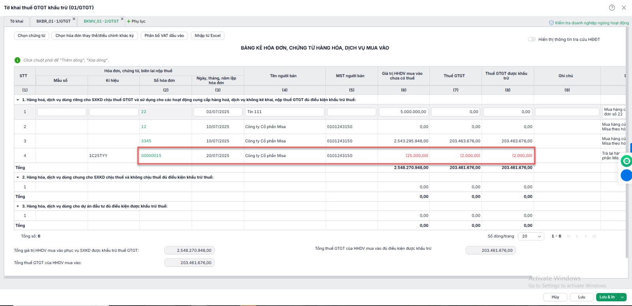Click the Lưu & In button
The height and width of the screenshot is (306, 632).
pyautogui.click(x=607, y=297)
